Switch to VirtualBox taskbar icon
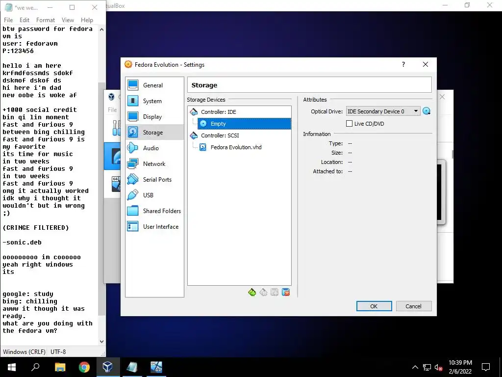The width and height of the screenshot is (502, 377). pyautogui.click(x=108, y=367)
